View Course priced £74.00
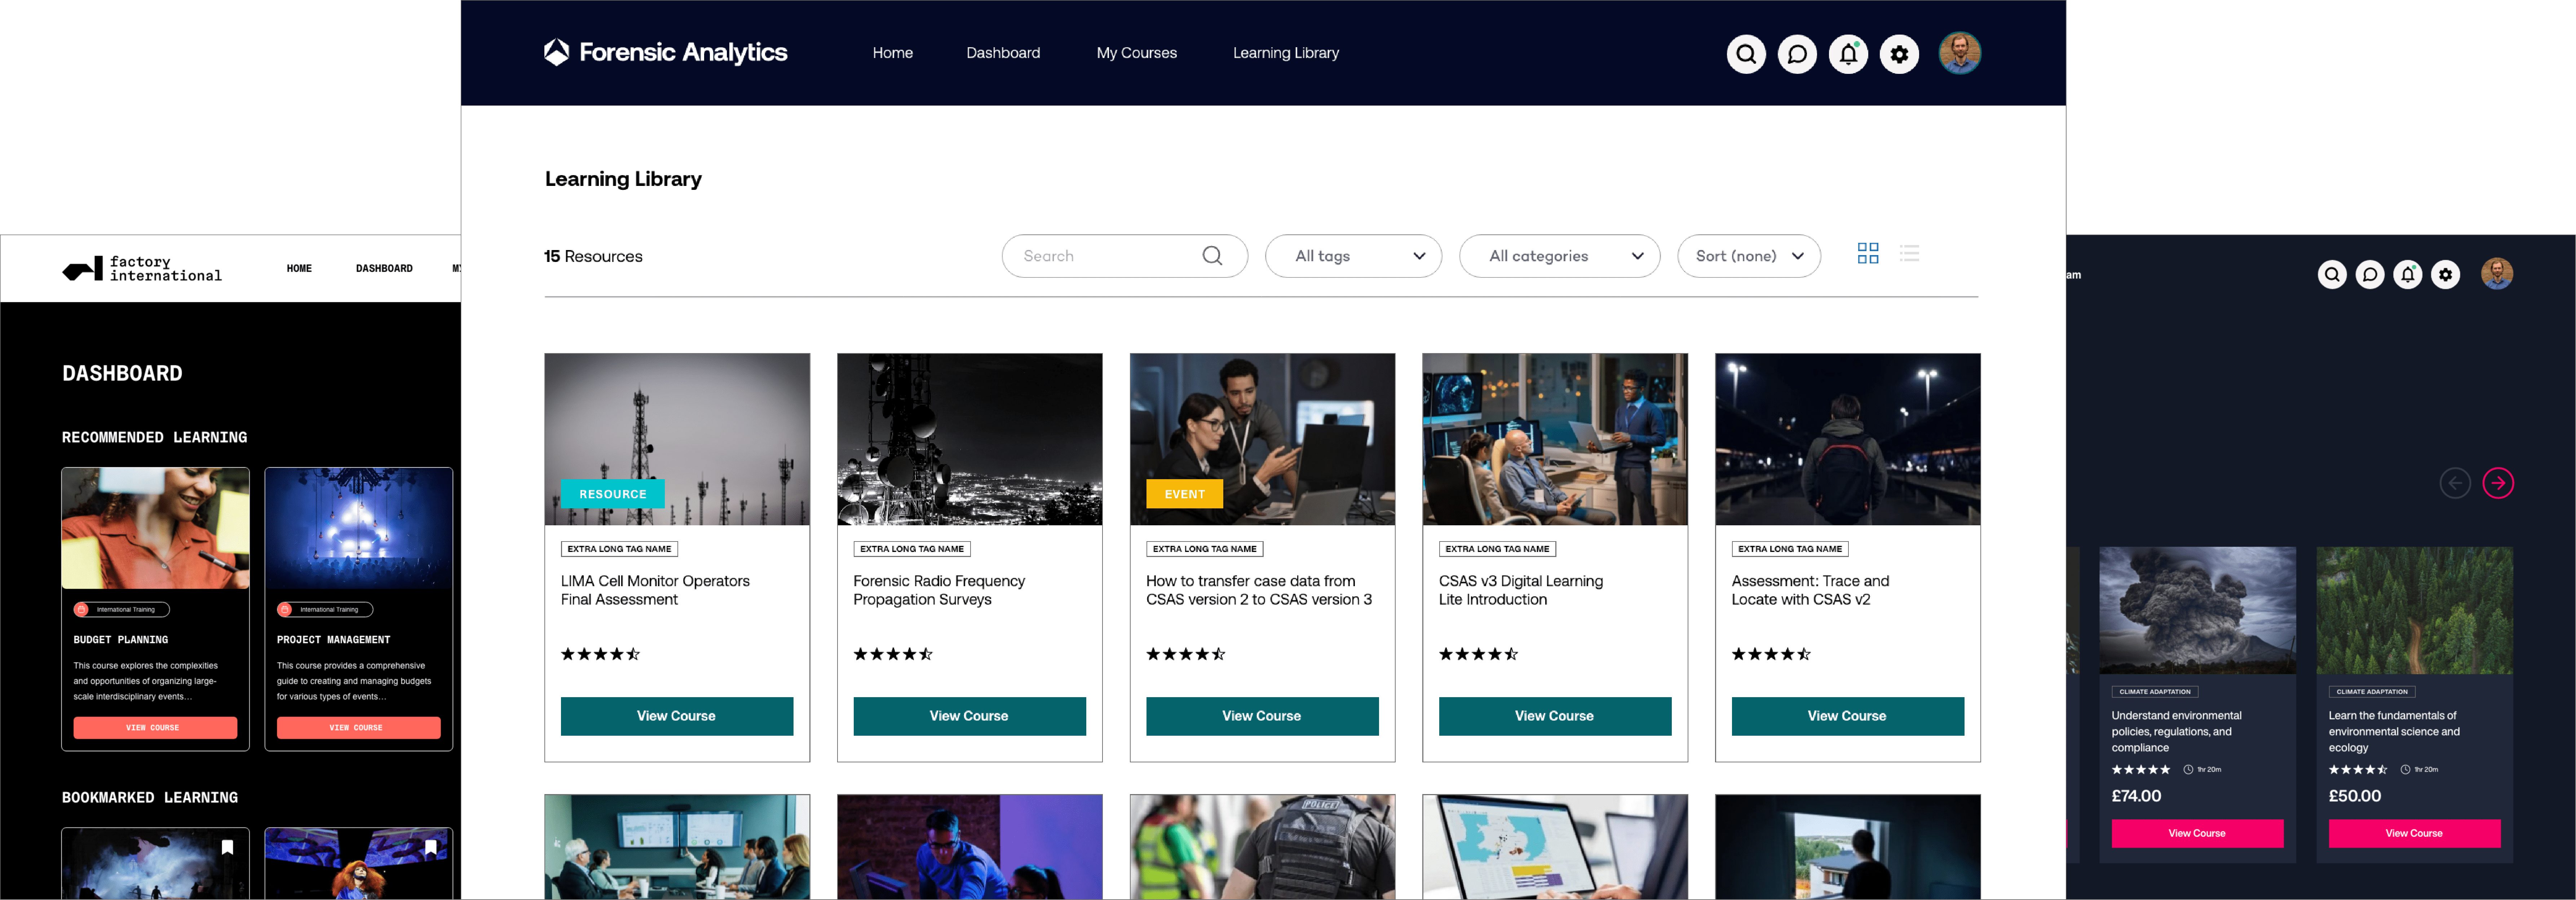2576x900 pixels. [2197, 833]
